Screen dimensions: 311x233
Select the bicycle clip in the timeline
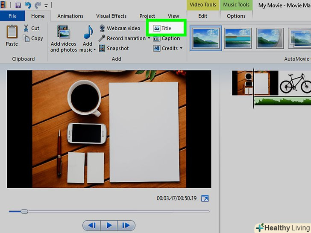pyautogui.click(x=295, y=83)
